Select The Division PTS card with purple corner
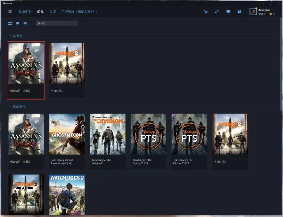This screenshot has height=217, width=283. coord(189,141)
